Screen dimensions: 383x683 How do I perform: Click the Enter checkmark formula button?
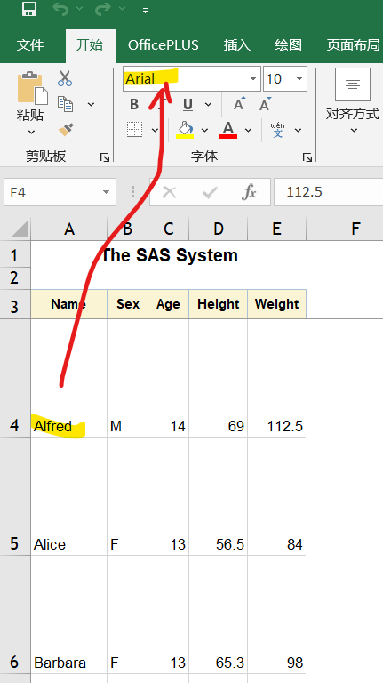coord(210,192)
